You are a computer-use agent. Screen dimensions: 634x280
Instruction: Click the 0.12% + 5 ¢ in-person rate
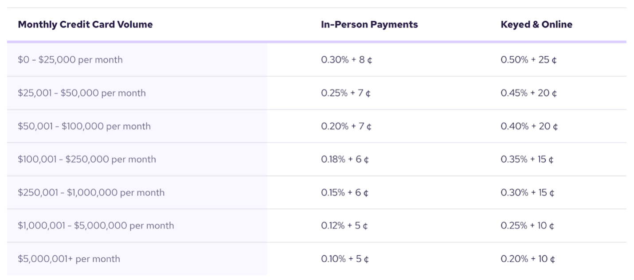pyautogui.click(x=344, y=226)
